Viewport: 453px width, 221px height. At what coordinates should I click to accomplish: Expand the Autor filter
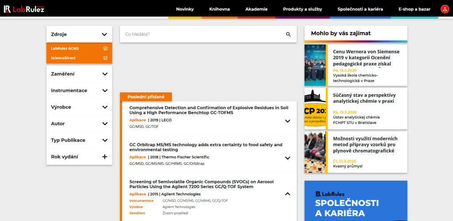point(105,124)
